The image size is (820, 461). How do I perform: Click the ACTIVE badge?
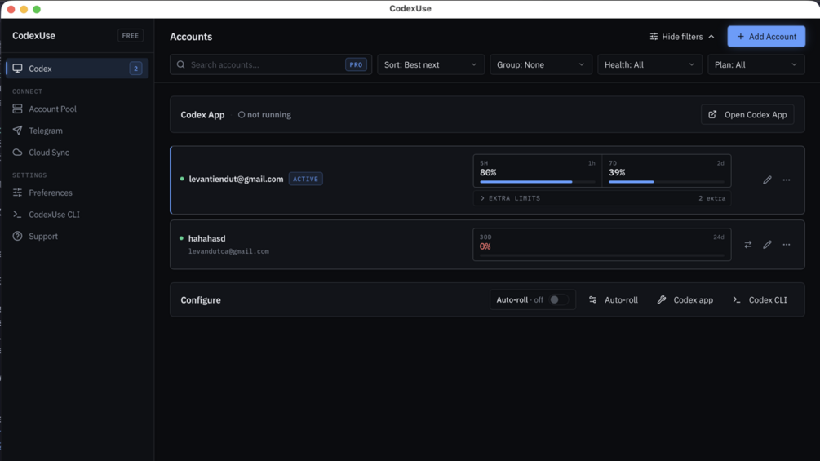click(305, 179)
